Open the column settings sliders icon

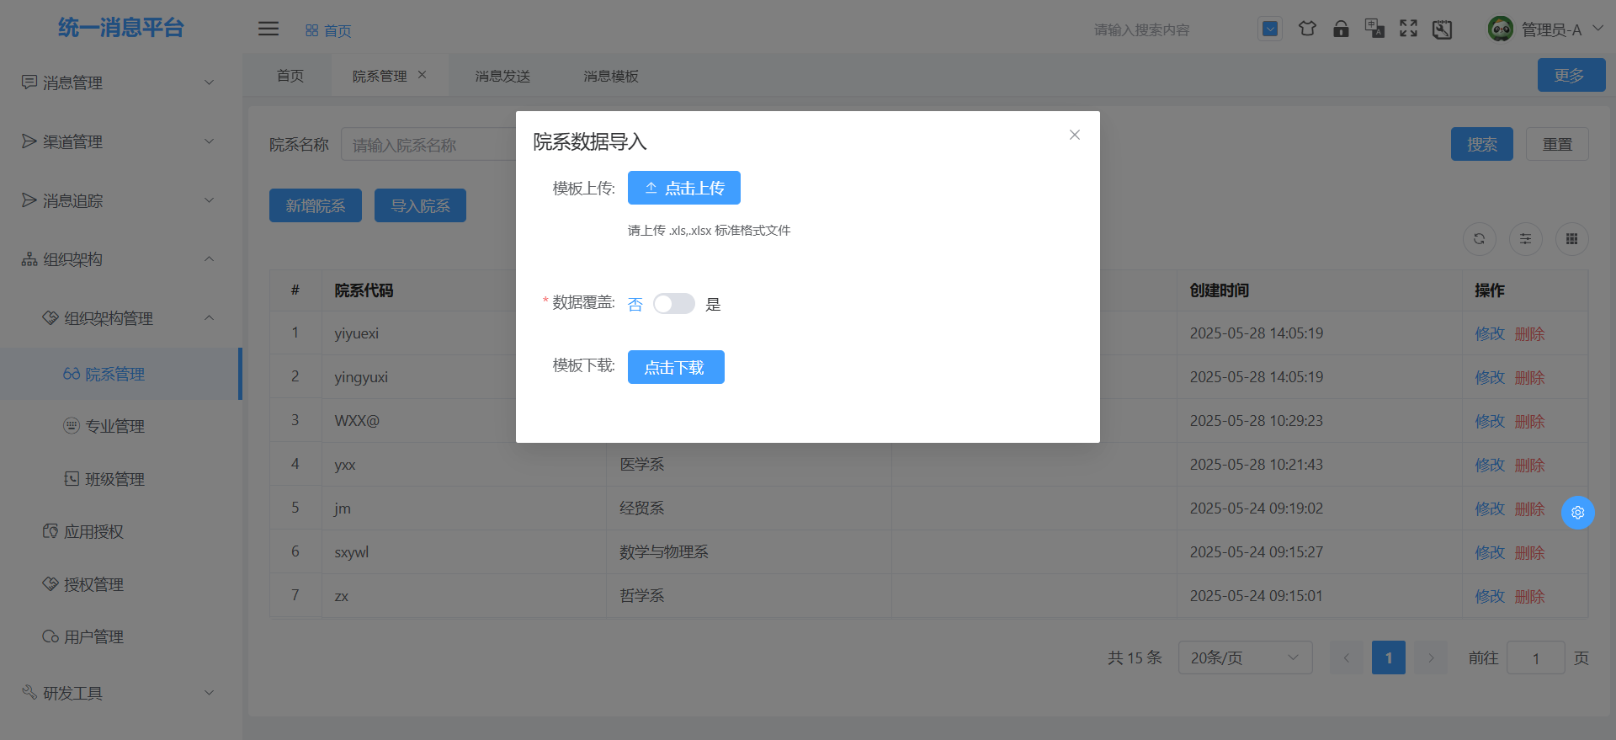pos(1525,239)
